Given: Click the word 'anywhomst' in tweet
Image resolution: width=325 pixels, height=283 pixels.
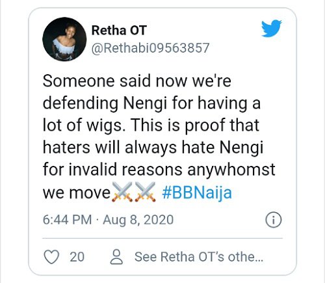Looking at the screenshot, I should 231,170.
